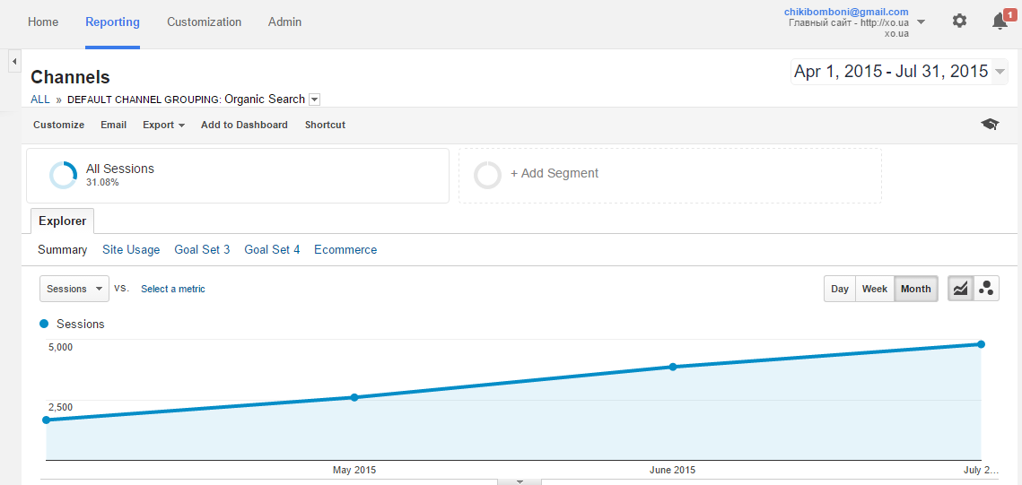
Task: Set graph interval to Week
Action: click(x=874, y=289)
